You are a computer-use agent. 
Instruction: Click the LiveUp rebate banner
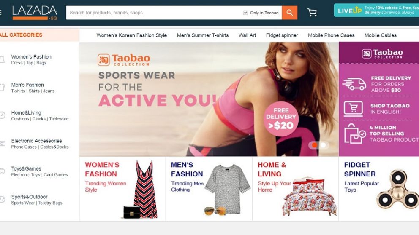tap(376, 10)
